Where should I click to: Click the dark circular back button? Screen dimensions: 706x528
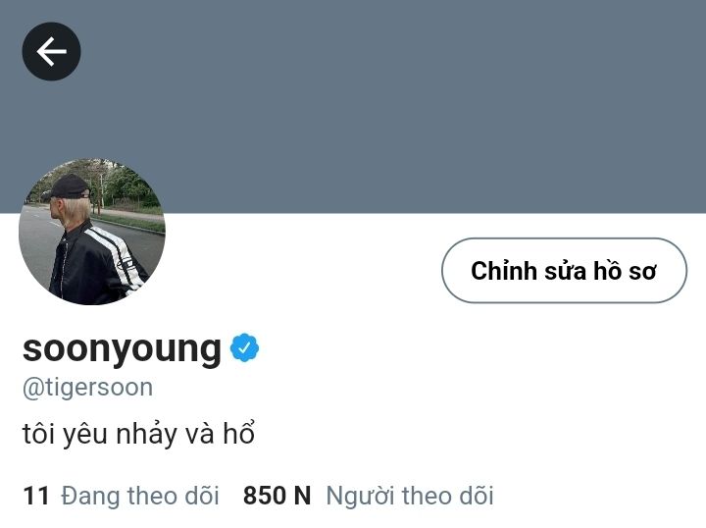click(x=51, y=51)
